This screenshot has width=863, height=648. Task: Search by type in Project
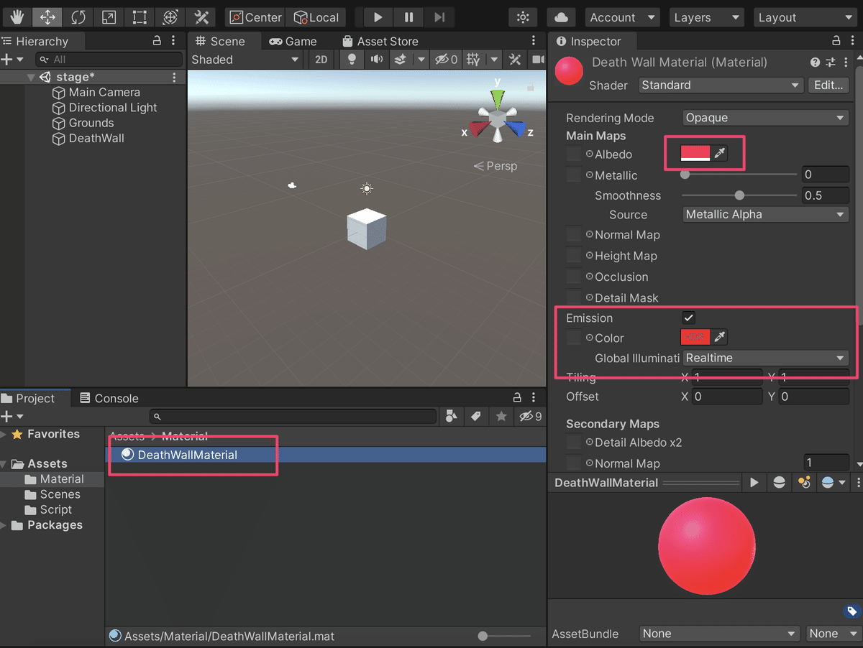tap(452, 416)
